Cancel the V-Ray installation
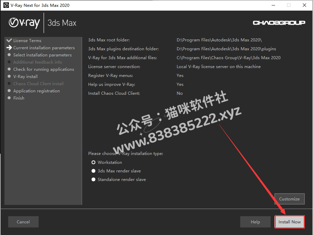This screenshot has width=313, height=235. 23,222
